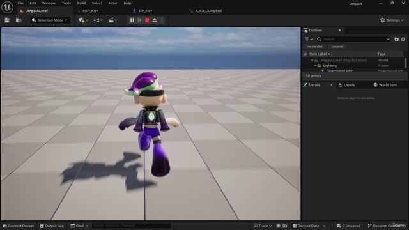The width and height of the screenshot is (409, 230).
Task: Open the Actor menu
Action: (x=112, y=3)
